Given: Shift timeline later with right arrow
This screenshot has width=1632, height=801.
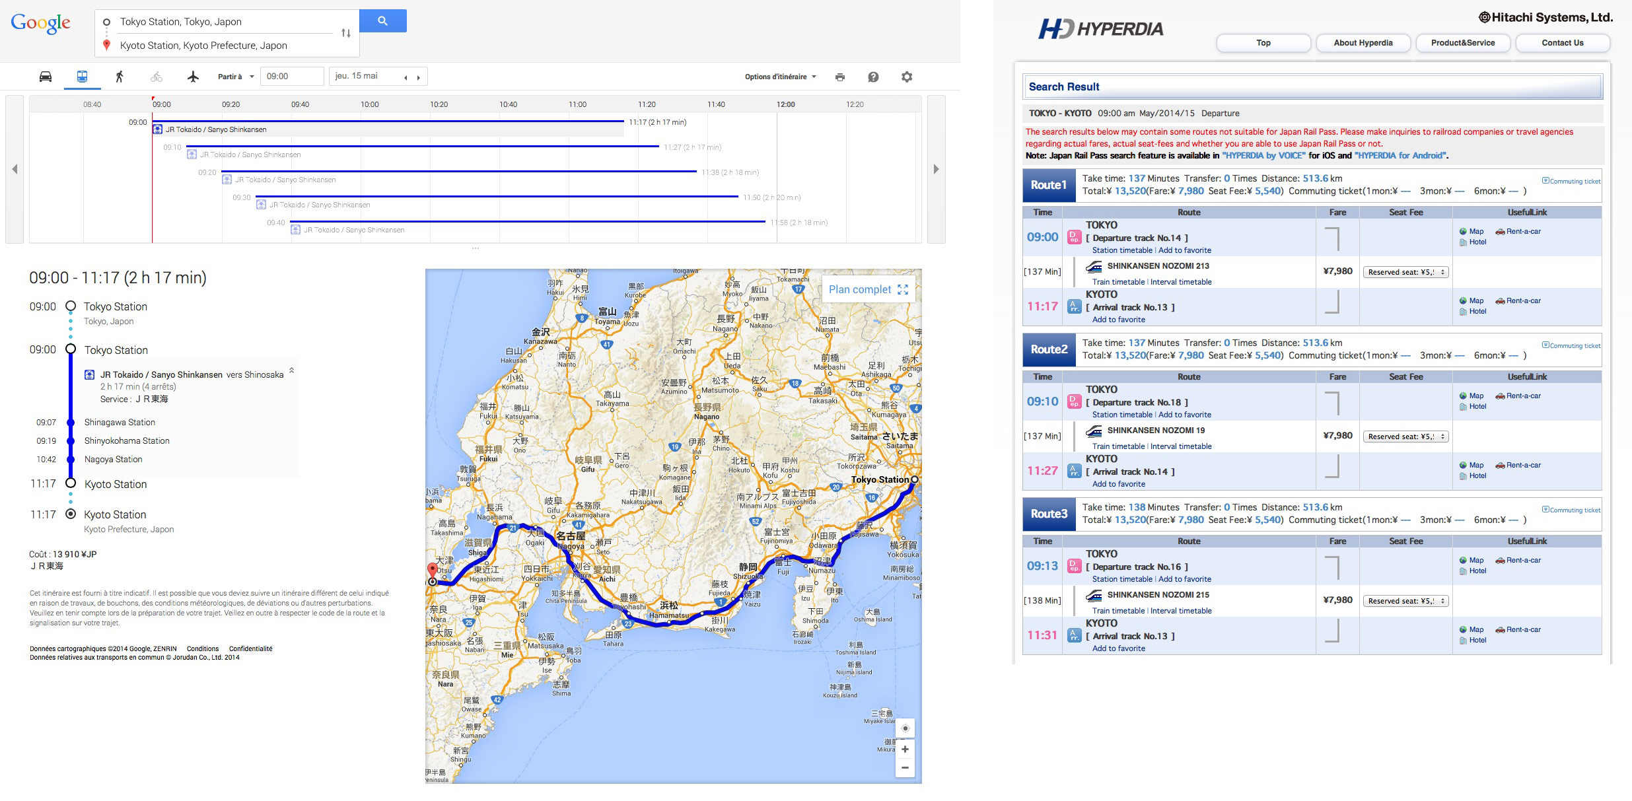Looking at the screenshot, I should (x=936, y=169).
